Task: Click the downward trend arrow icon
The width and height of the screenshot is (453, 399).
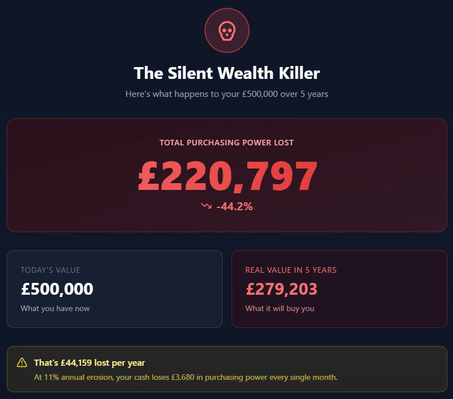Action: point(206,206)
